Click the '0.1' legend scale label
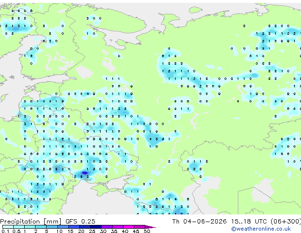 pos(5,231)
